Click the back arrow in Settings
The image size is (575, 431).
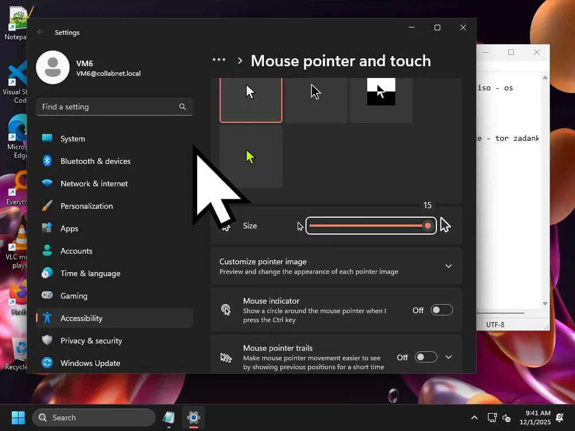coord(40,32)
